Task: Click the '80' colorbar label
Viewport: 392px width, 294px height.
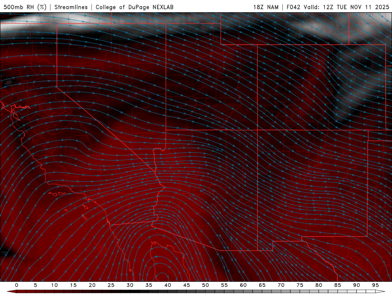Action: [318, 285]
